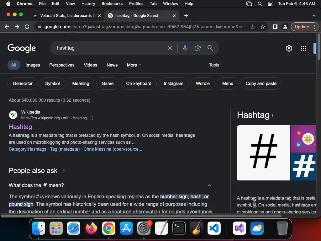Click inside the hashtag search field
This screenshot has width=321, height=241.
click(x=111, y=48)
